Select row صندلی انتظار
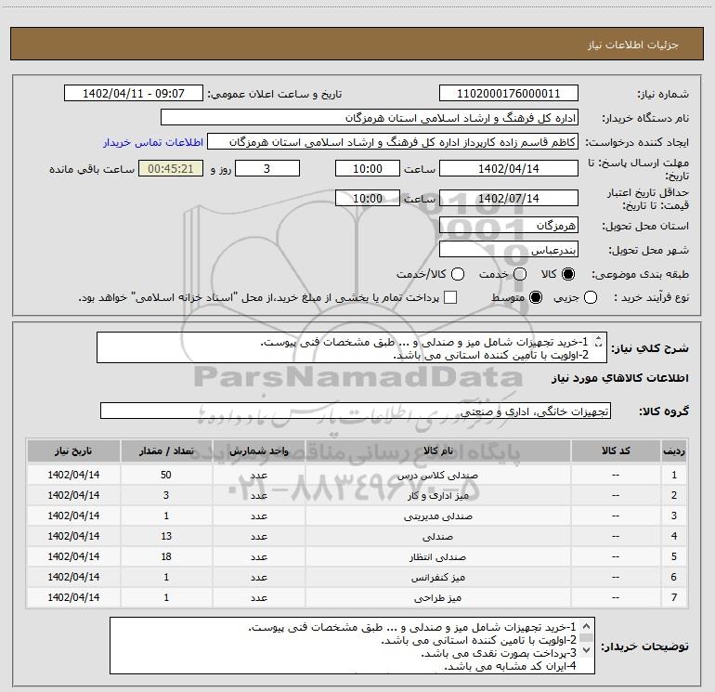 pos(357,556)
